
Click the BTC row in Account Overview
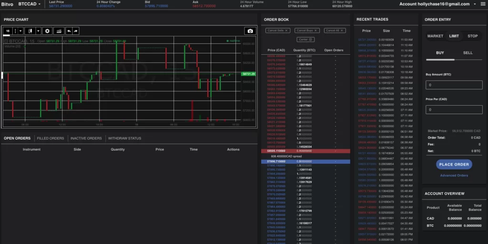pos(454,225)
